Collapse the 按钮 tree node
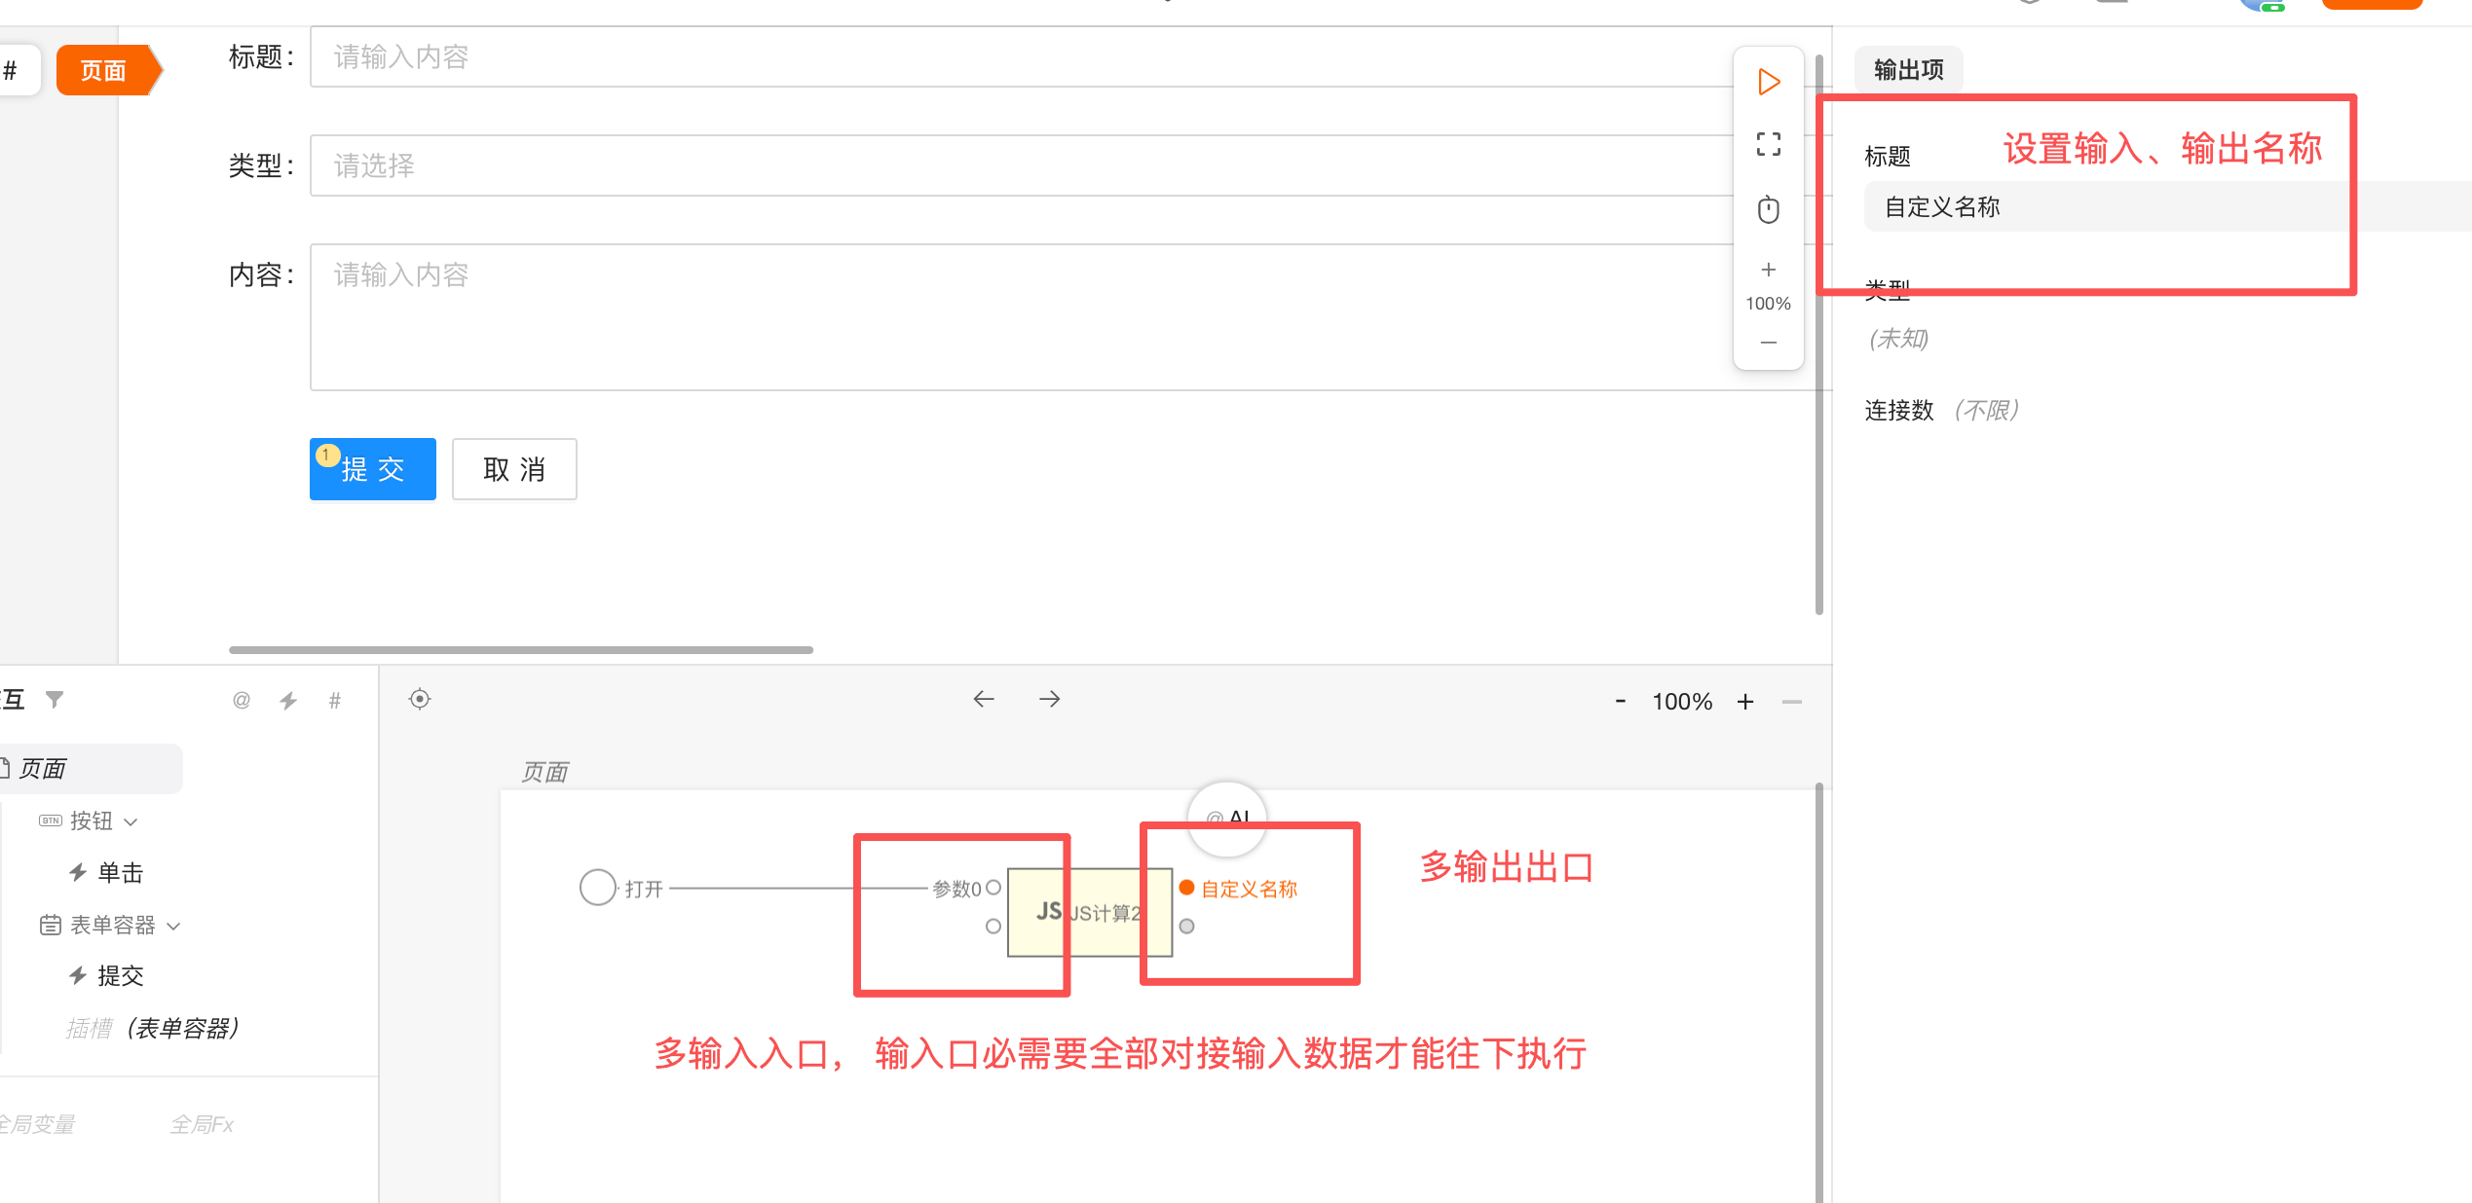Viewport: 2472px width, 1203px height. coord(131,821)
